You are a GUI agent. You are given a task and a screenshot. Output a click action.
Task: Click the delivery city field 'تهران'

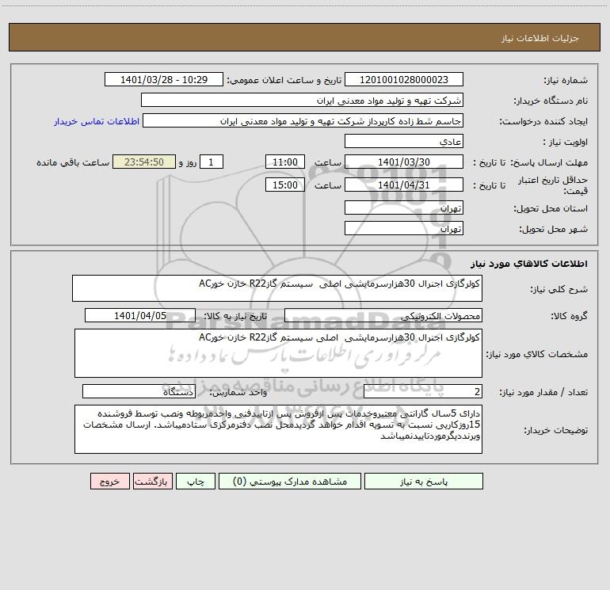pos(404,229)
